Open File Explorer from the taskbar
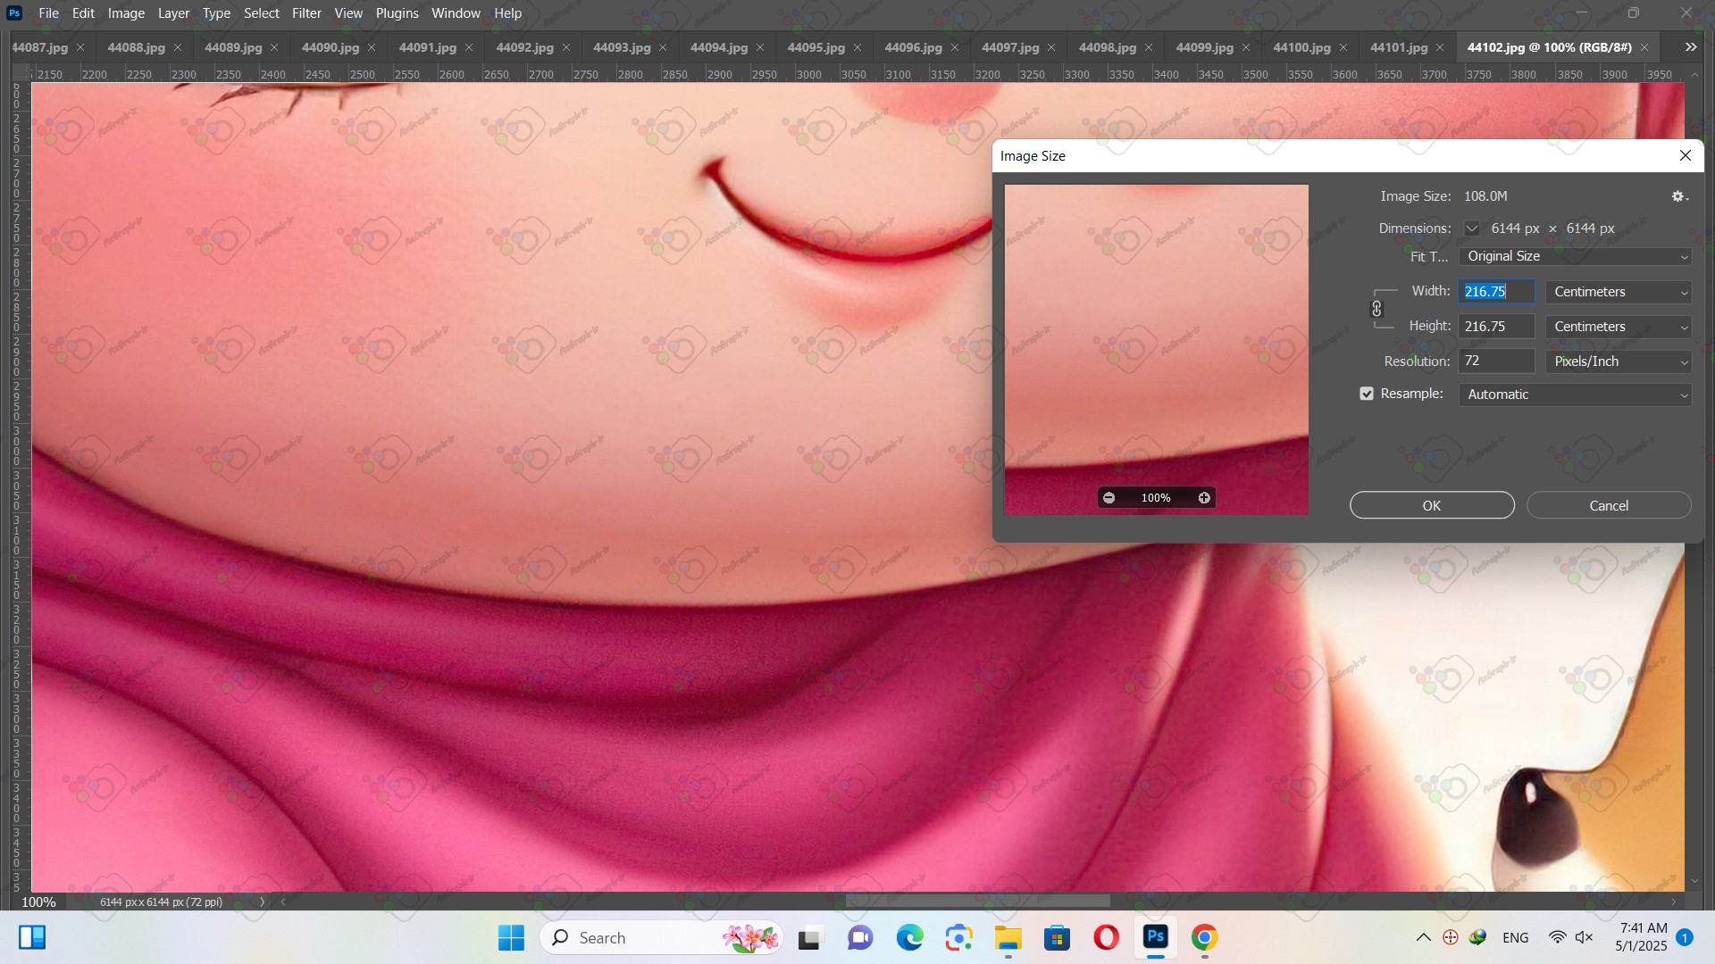 pyautogui.click(x=1008, y=937)
